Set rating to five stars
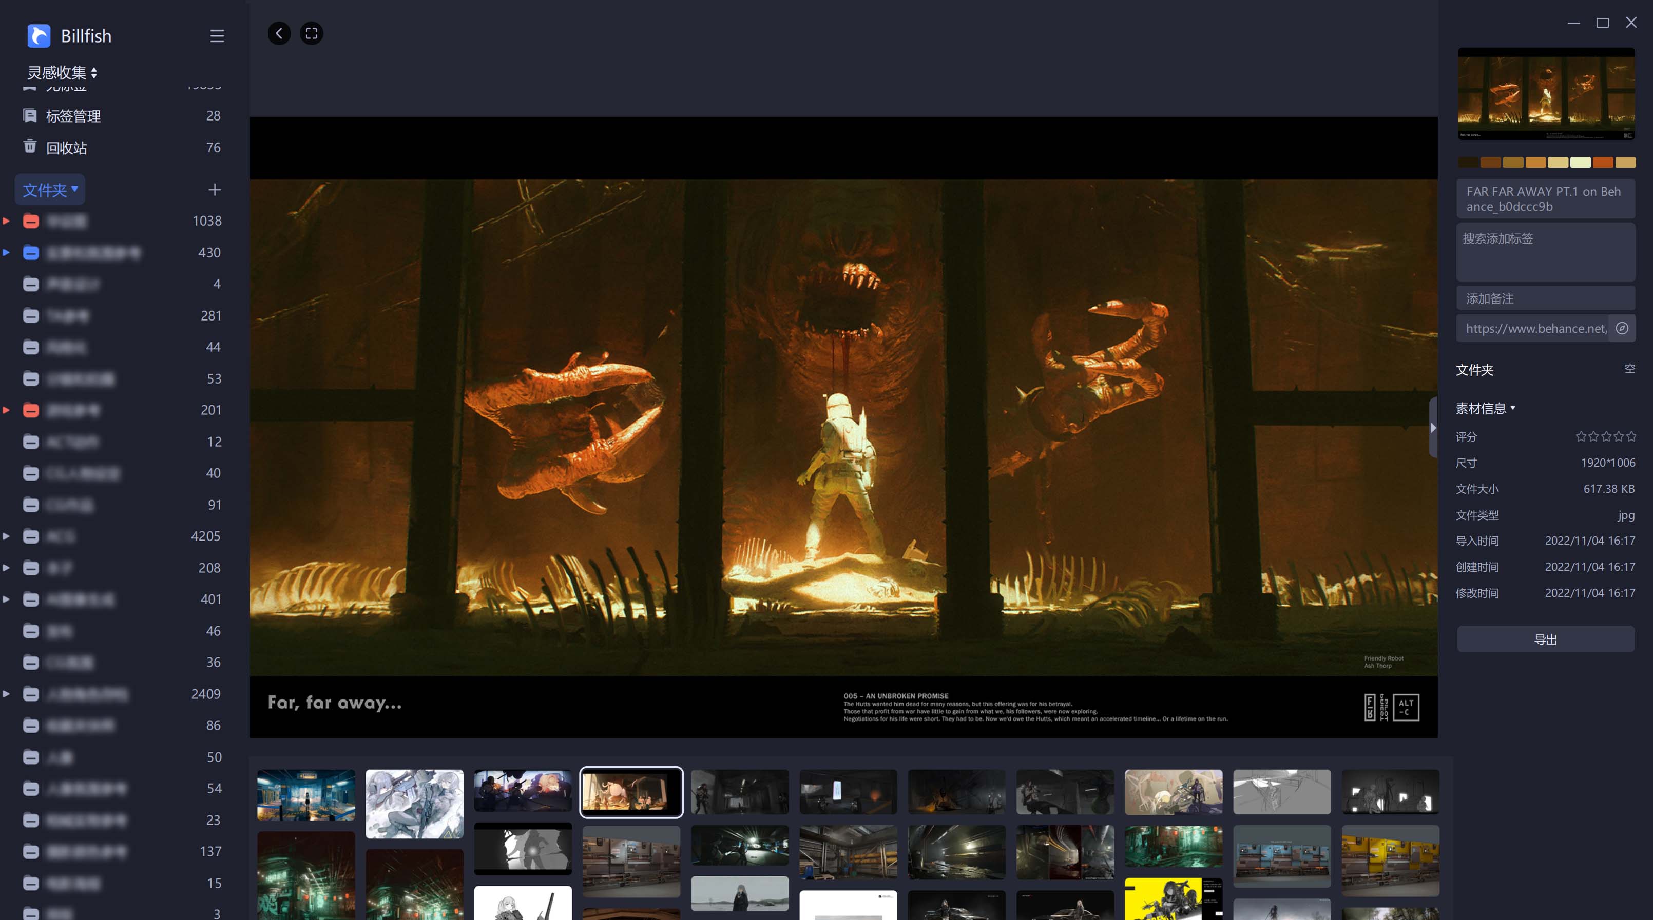The height and width of the screenshot is (920, 1653). pos(1630,436)
